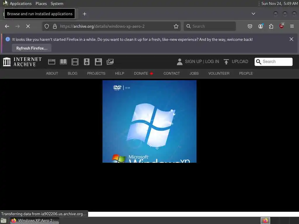Click the upload arrow icon
The image size is (299, 224).
(226, 62)
